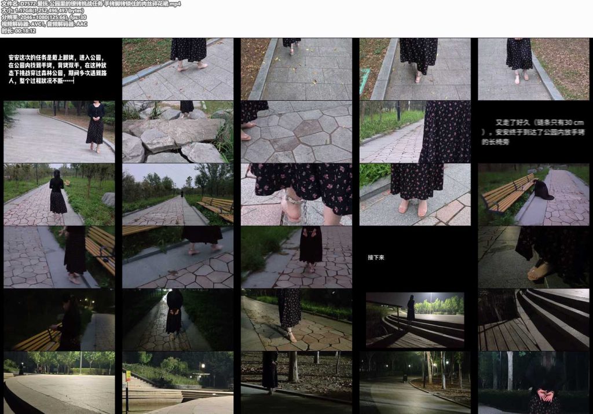Select the night frame with a signpost beside steps

click(178, 383)
